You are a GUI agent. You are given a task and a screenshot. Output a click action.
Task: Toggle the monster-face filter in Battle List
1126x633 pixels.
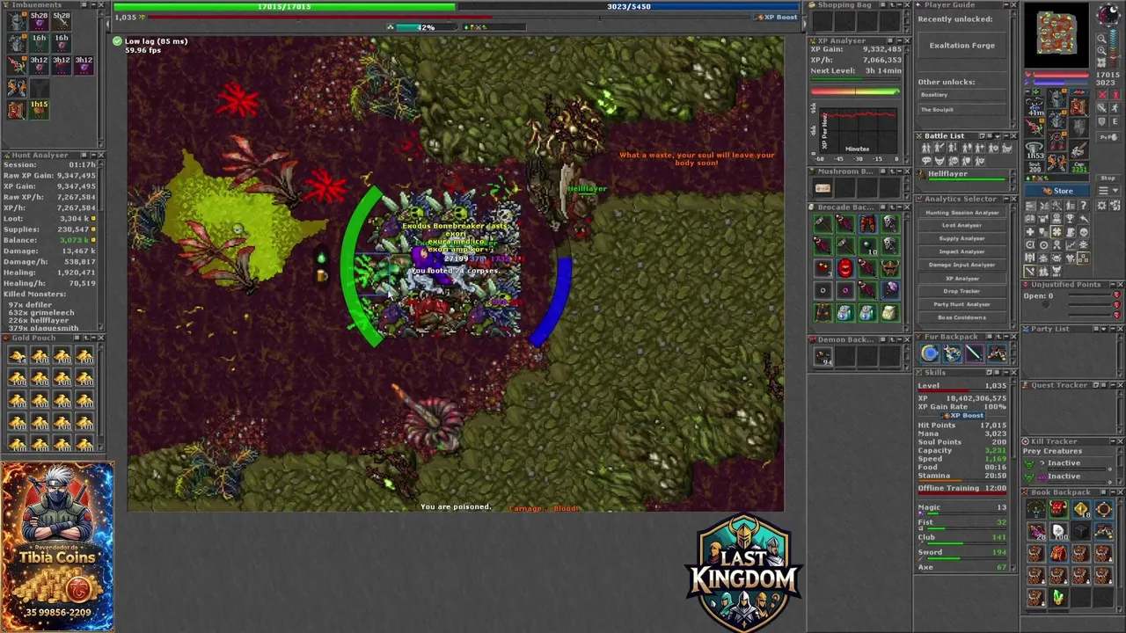pos(940,160)
